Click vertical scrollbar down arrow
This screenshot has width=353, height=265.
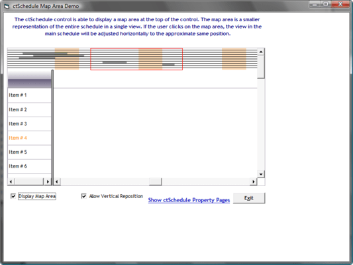pos(261,174)
